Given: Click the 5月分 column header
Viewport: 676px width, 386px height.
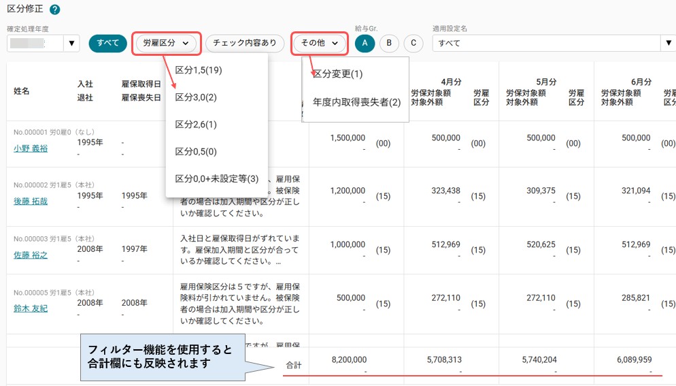Looking at the screenshot, I should pyautogui.click(x=546, y=82).
